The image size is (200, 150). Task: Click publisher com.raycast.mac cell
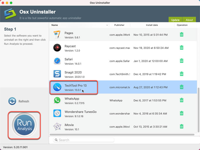[x=119, y=48]
